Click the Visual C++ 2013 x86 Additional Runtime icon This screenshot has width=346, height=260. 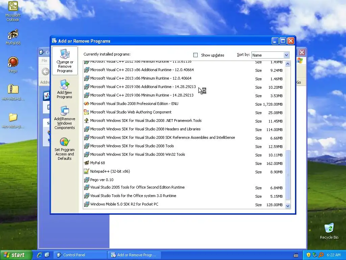tap(86, 70)
